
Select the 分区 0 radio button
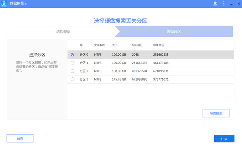point(73,55)
